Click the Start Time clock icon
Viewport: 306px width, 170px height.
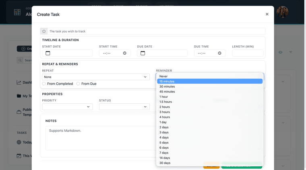click(x=125, y=53)
